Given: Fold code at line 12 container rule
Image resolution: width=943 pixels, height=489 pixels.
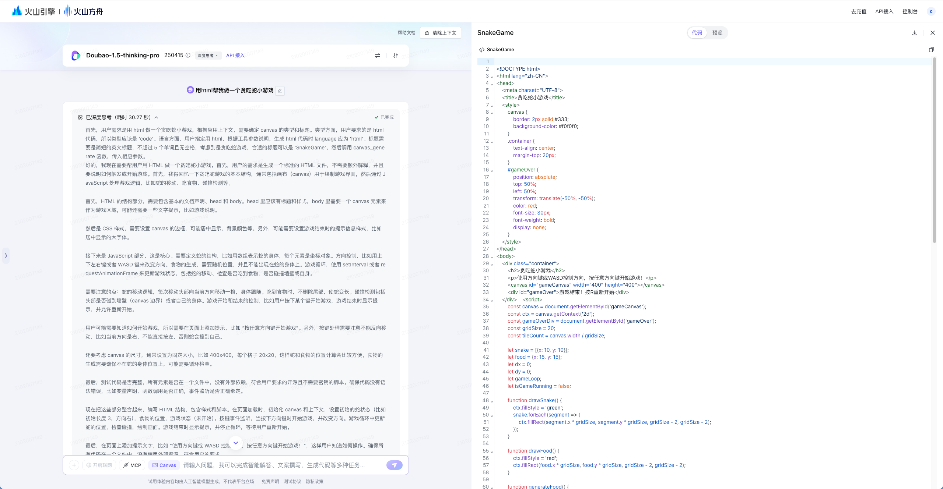Looking at the screenshot, I should [492, 142].
